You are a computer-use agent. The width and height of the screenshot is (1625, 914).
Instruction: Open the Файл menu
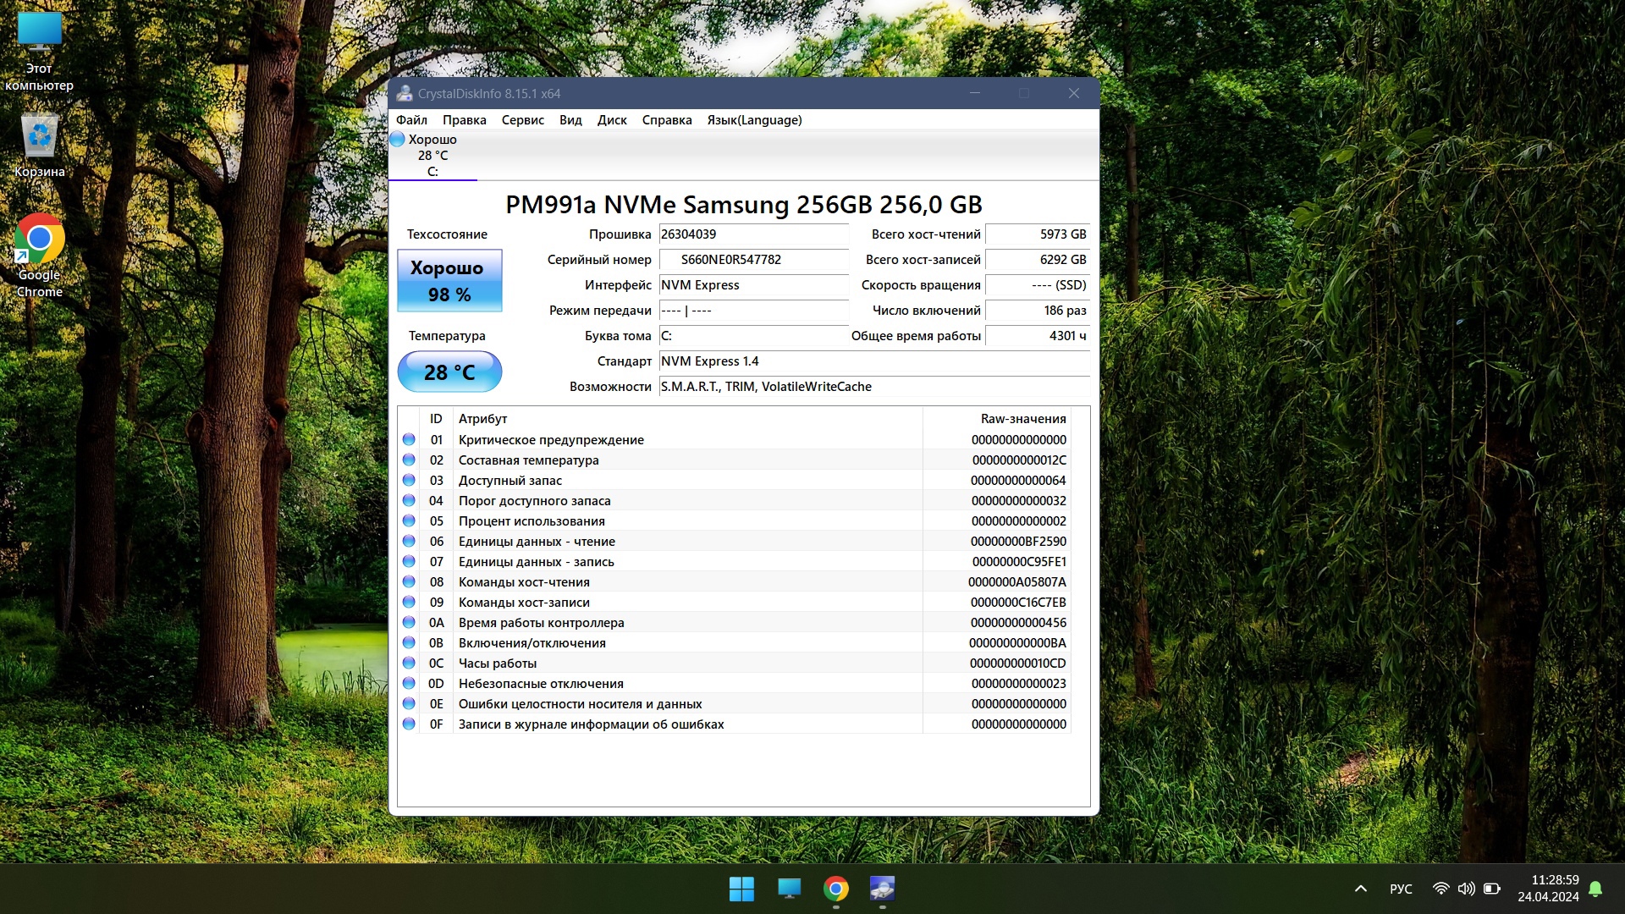click(x=411, y=119)
